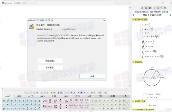Insert the much-greater-than ≫ symbol

click(x=108, y=100)
